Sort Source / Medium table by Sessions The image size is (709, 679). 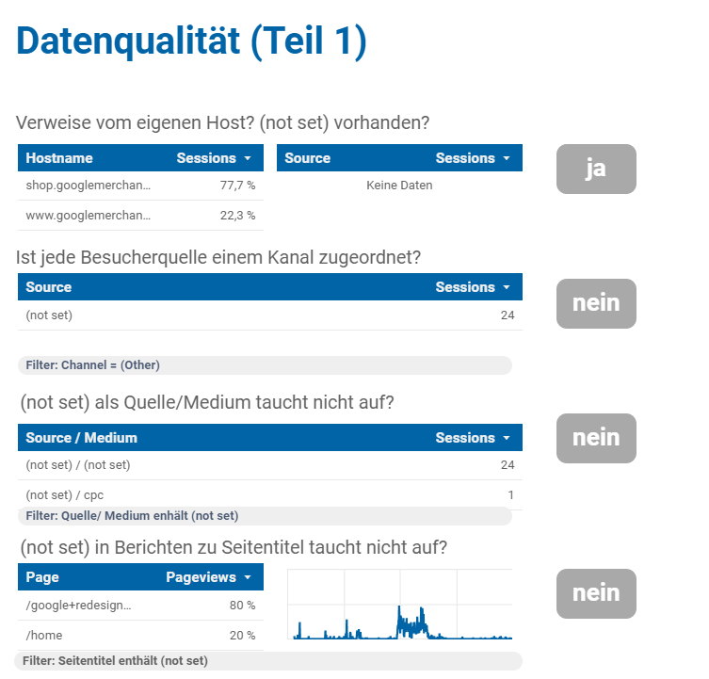point(507,438)
